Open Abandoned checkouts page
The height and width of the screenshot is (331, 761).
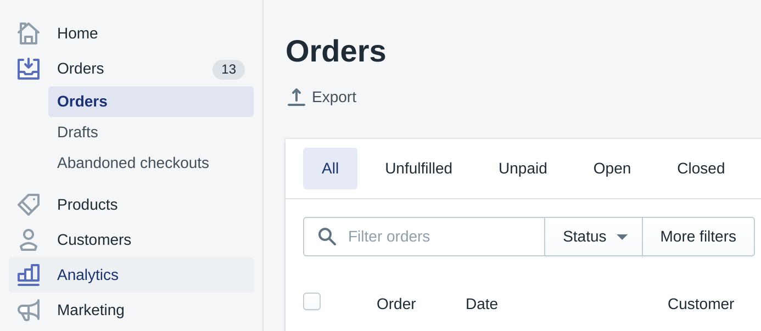[133, 162]
